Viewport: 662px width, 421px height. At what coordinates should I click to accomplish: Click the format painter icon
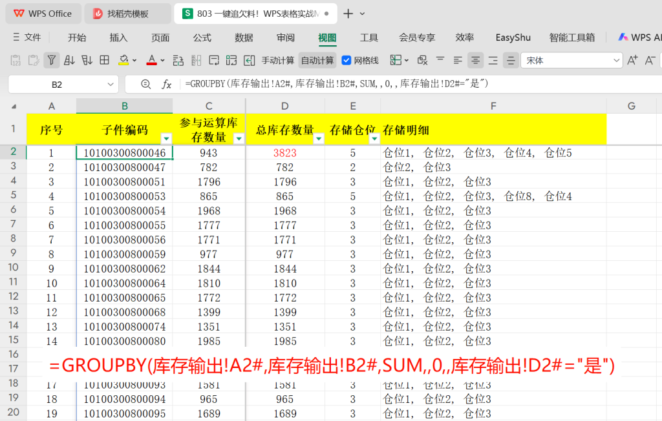(x=34, y=61)
